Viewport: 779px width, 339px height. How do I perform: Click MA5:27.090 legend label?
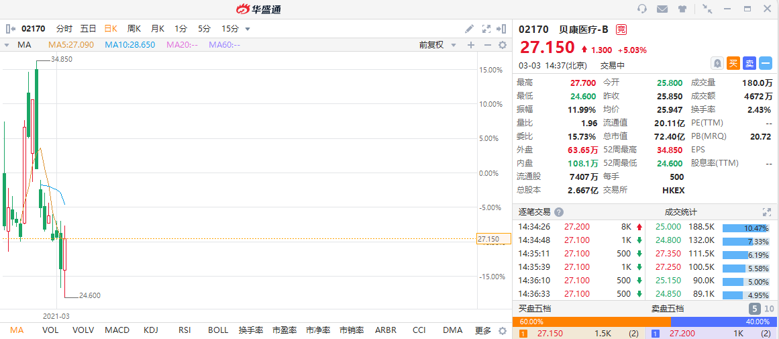click(71, 45)
